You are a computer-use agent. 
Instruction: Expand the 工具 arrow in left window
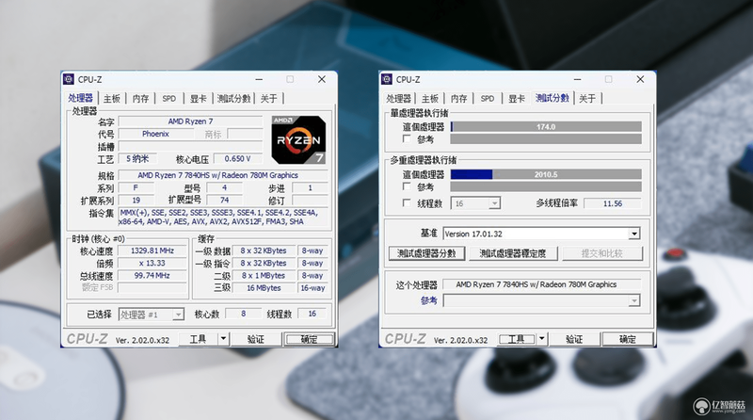pos(223,339)
